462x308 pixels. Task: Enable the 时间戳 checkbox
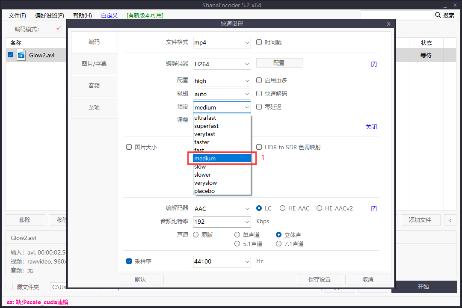click(259, 42)
